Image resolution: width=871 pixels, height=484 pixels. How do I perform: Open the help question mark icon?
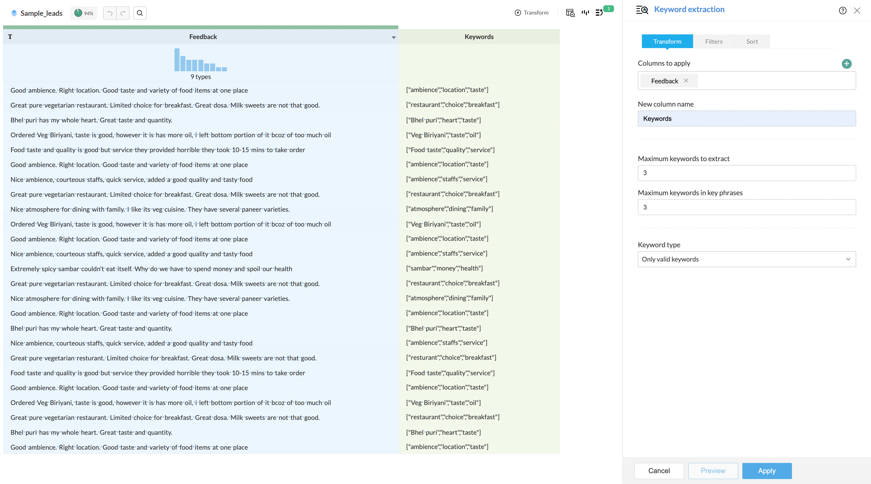click(x=842, y=11)
